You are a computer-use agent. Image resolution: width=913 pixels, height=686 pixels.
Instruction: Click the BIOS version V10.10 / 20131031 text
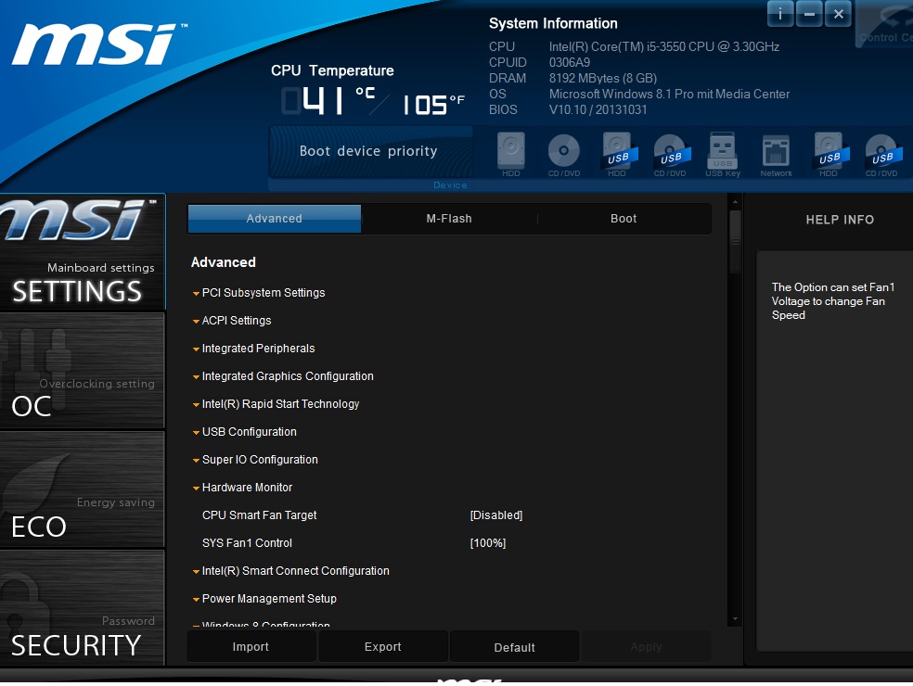coord(598,110)
